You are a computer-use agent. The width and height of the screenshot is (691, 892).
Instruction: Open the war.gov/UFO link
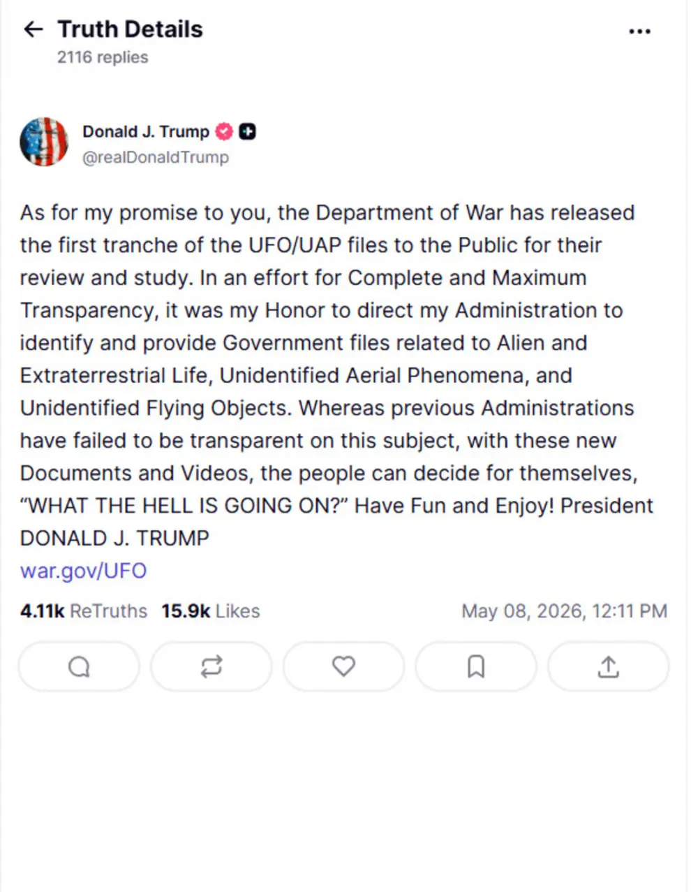tap(84, 571)
